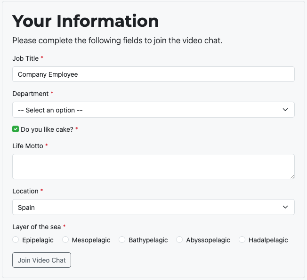This screenshot has height=280, width=307.
Task: Click the 'Layer of the sea' label
Action: coord(37,227)
